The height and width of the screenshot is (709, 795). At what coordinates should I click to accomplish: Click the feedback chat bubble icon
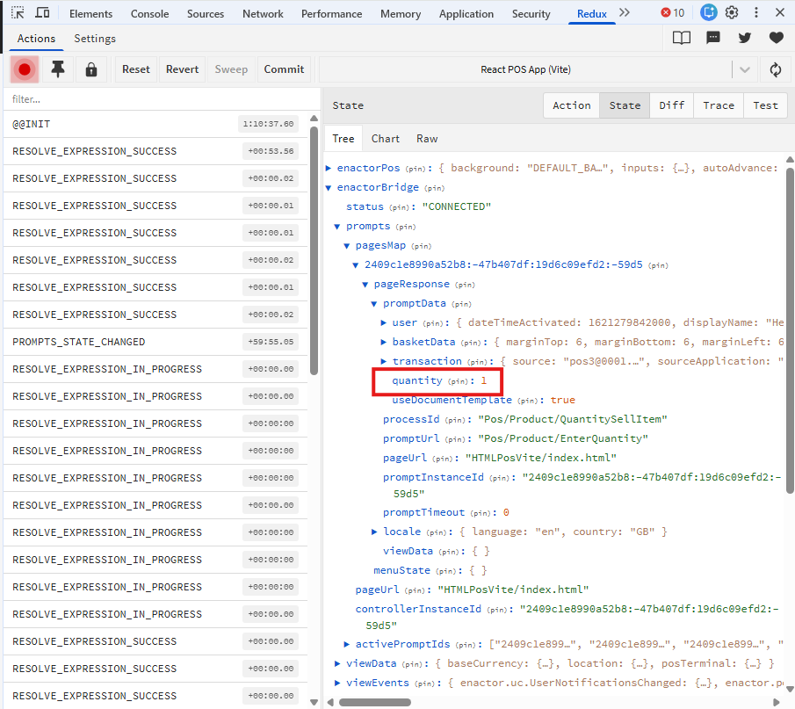713,38
